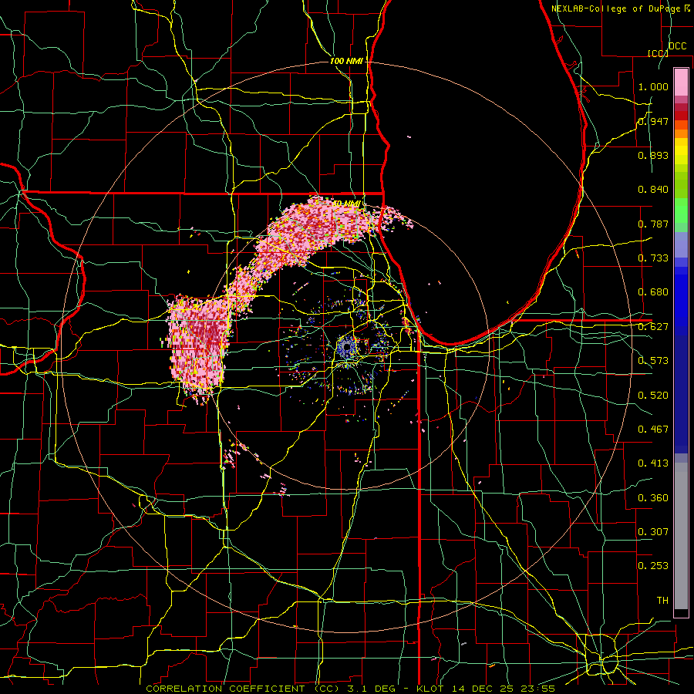Click the TH threshold label
Image resolution: width=694 pixels, height=694 pixels.
(662, 601)
